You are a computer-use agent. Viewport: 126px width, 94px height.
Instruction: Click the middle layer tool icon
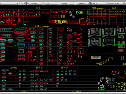tap(22, 3)
